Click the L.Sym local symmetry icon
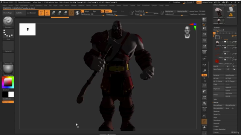Image resolution: width=241 pixels, height=135 pixels. (204, 65)
